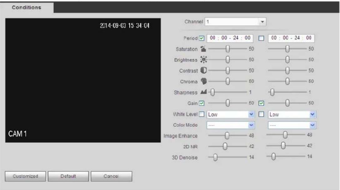
Task: Click the first Saturation slider handle
Action: coord(227,49)
